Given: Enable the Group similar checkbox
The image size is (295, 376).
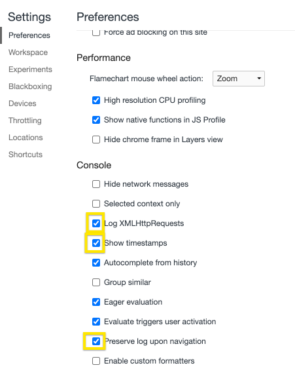Looking at the screenshot, I should pyautogui.click(x=96, y=282).
